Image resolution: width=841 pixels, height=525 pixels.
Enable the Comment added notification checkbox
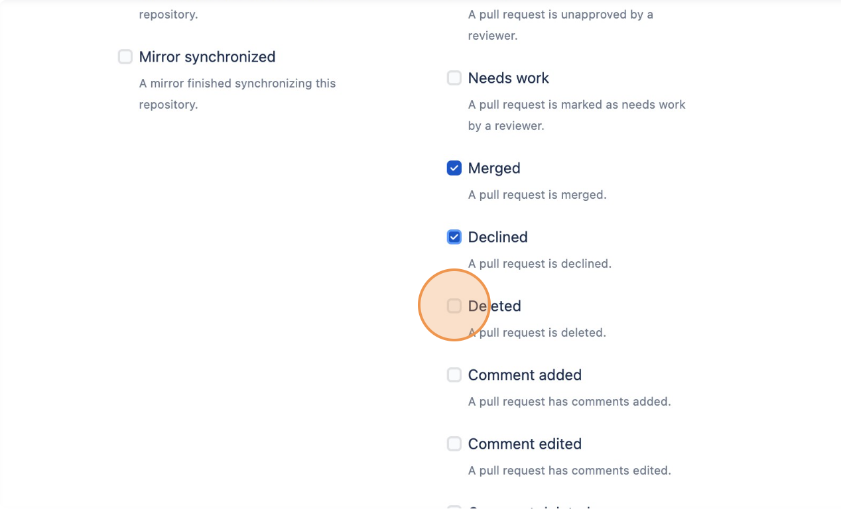(454, 375)
